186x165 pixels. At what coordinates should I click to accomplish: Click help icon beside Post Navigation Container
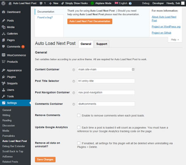click(74, 93)
